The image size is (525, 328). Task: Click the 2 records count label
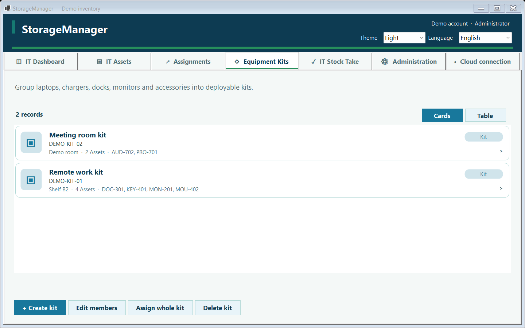click(29, 114)
